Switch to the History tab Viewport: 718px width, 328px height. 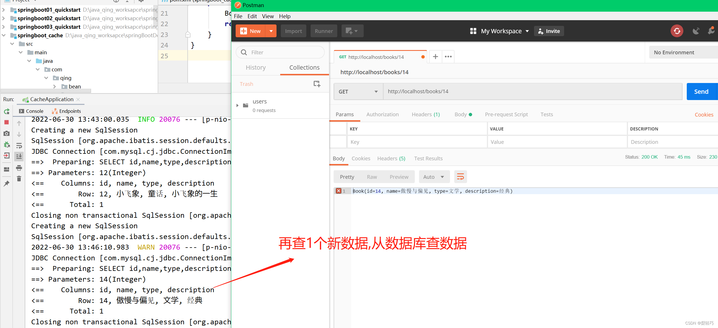coord(255,67)
